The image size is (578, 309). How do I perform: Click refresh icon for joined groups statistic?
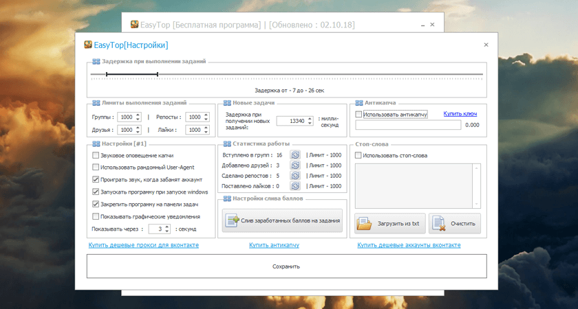[x=295, y=155]
